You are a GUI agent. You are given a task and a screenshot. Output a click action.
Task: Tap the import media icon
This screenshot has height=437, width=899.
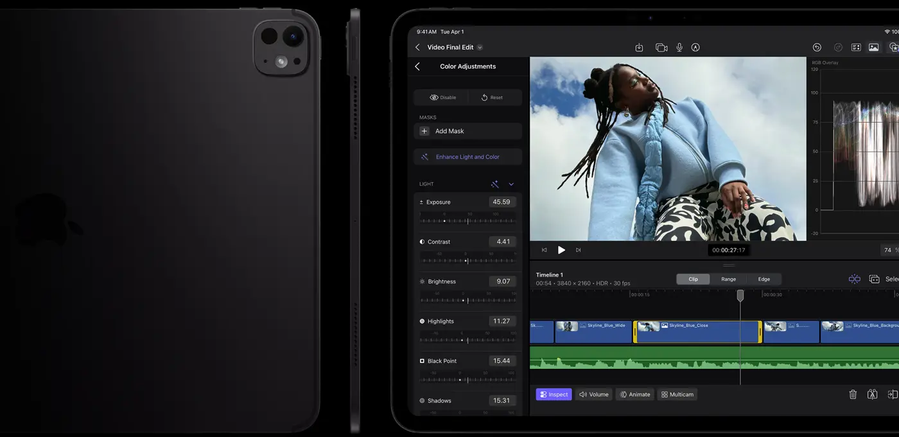639,48
